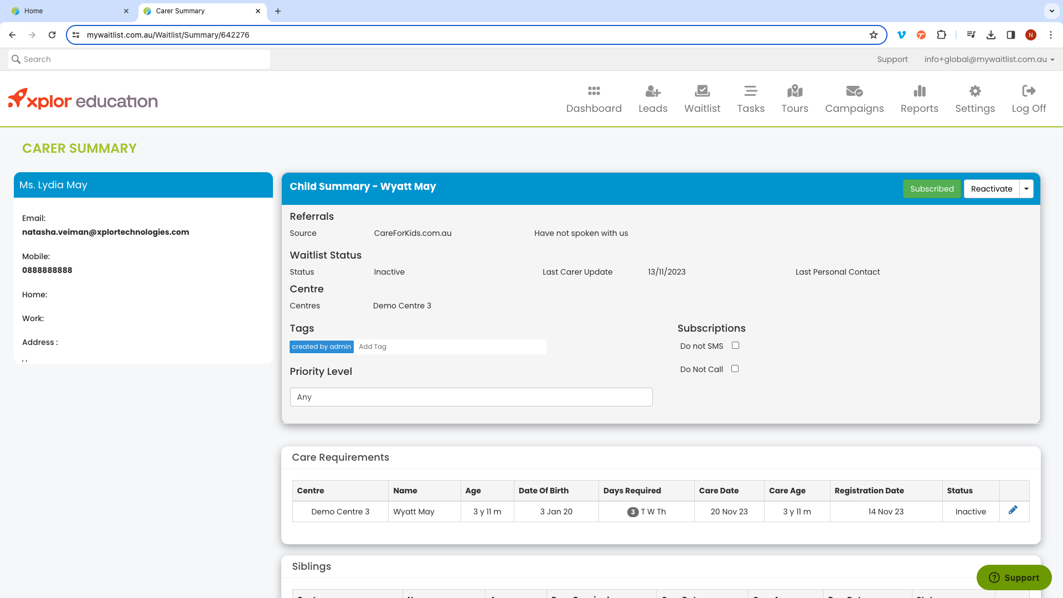Viewport: 1063px width, 598px height.
Task: Open Reports bar chart icon
Action: coord(919,91)
